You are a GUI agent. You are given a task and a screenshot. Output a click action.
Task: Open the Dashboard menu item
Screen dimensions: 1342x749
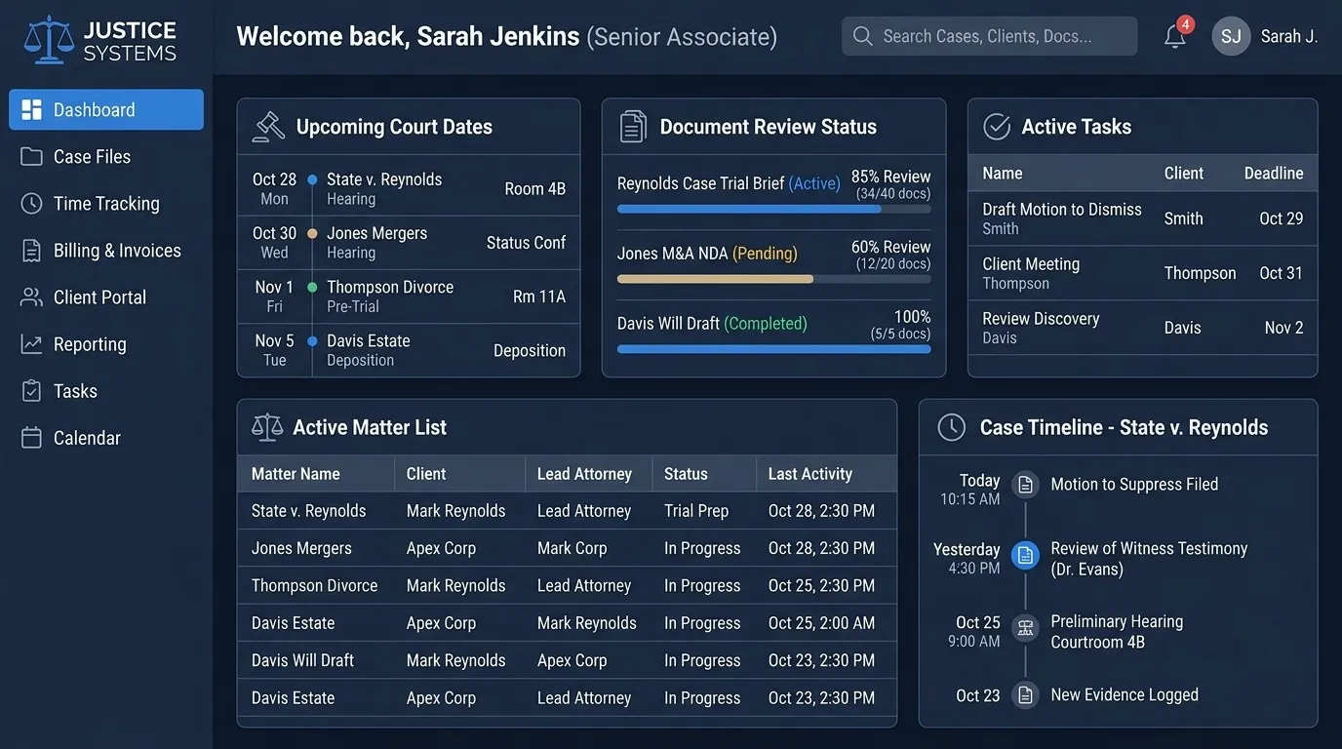pos(106,110)
